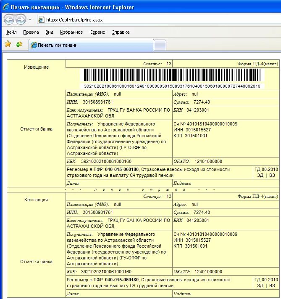Click Рег.номер 040-015-060180 in Извещение section
Screen dimensions: 281x299
[103, 170]
